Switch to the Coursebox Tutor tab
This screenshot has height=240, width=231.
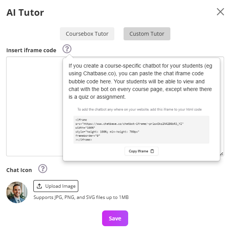point(87,34)
